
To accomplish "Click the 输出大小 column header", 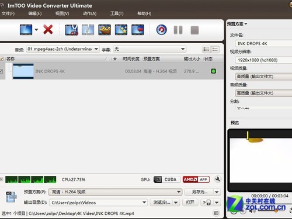I will [x=192, y=59].
